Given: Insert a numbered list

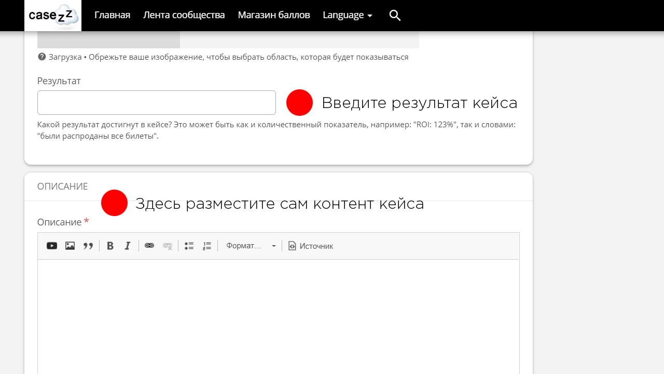Looking at the screenshot, I should click(x=207, y=246).
